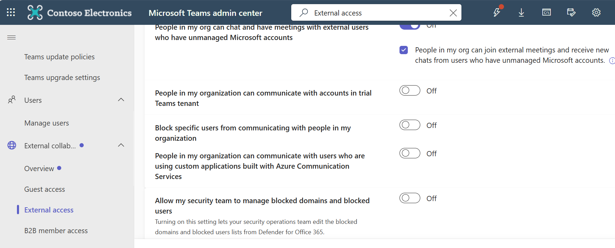Click 'Allow my security team to manage' text

click(262, 206)
